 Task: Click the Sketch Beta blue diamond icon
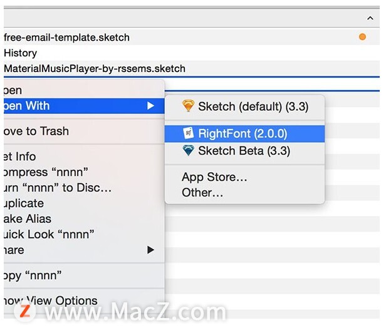[189, 150]
